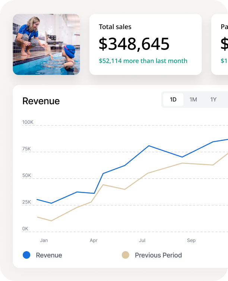
Task: Click the 'Total sales' card label
Action: 115,27
